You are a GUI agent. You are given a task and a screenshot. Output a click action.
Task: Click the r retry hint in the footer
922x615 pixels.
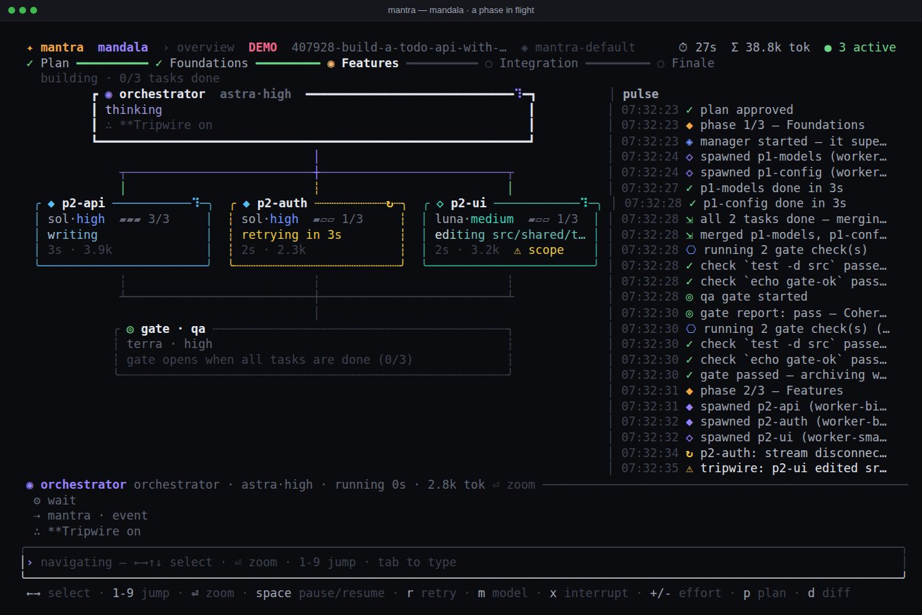tap(432, 593)
